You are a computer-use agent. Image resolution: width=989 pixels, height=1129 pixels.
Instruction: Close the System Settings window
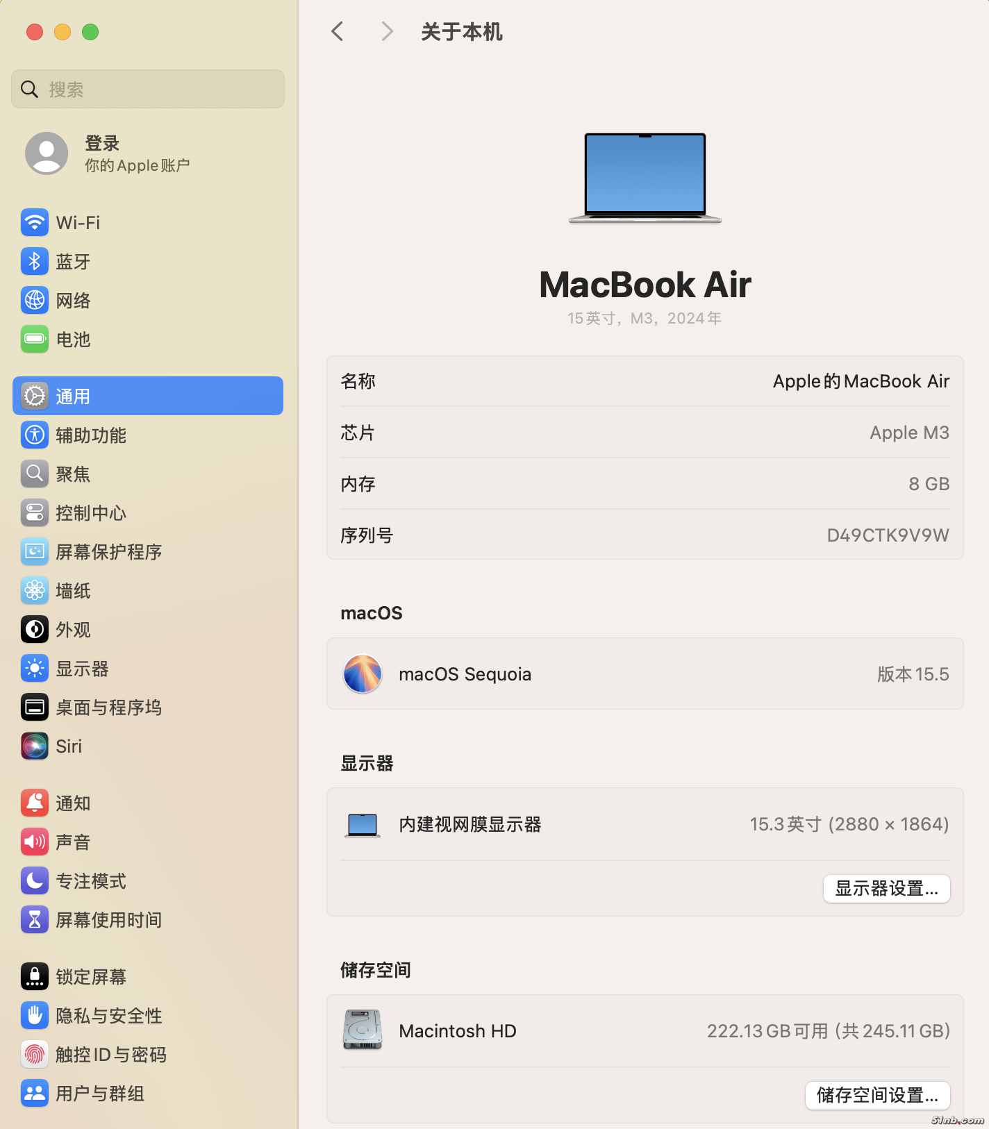35,32
